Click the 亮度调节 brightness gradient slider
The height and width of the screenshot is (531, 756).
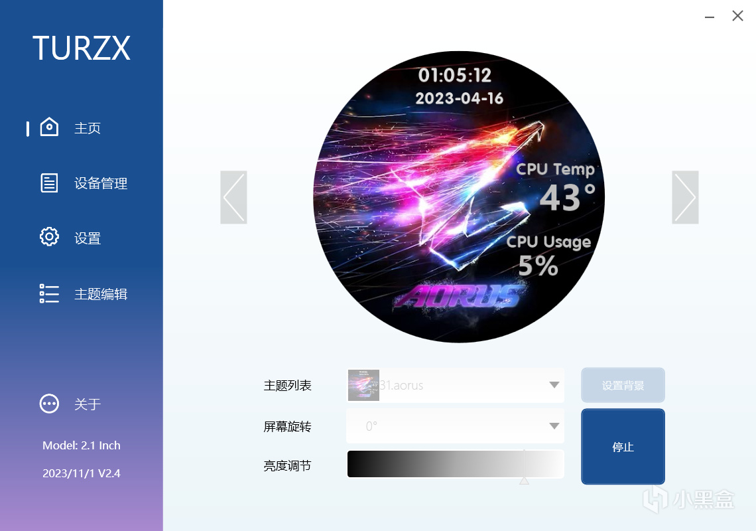455,464
